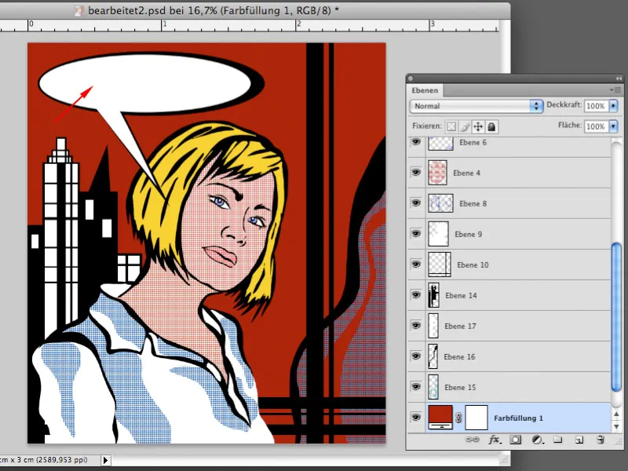This screenshot has width=628, height=471.
Task: Hide the Farbfüllung 1 layer
Action: coord(416,417)
